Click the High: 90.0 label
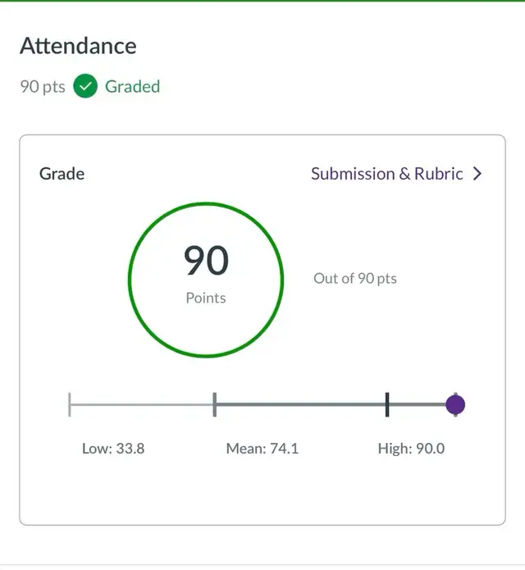The height and width of the screenshot is (570, 525). (x=411, y=449)
